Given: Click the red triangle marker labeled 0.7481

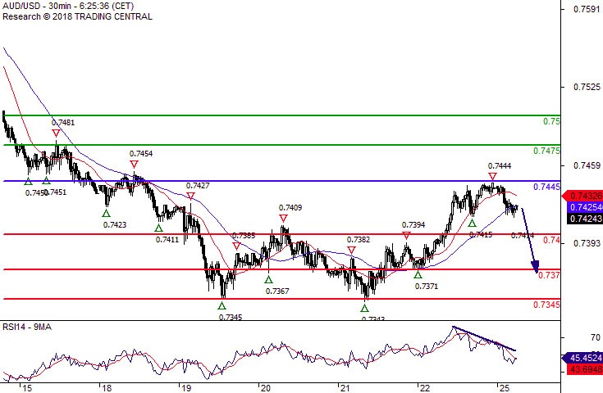Looking at the screenshot, I should click(x=56, y=133).
